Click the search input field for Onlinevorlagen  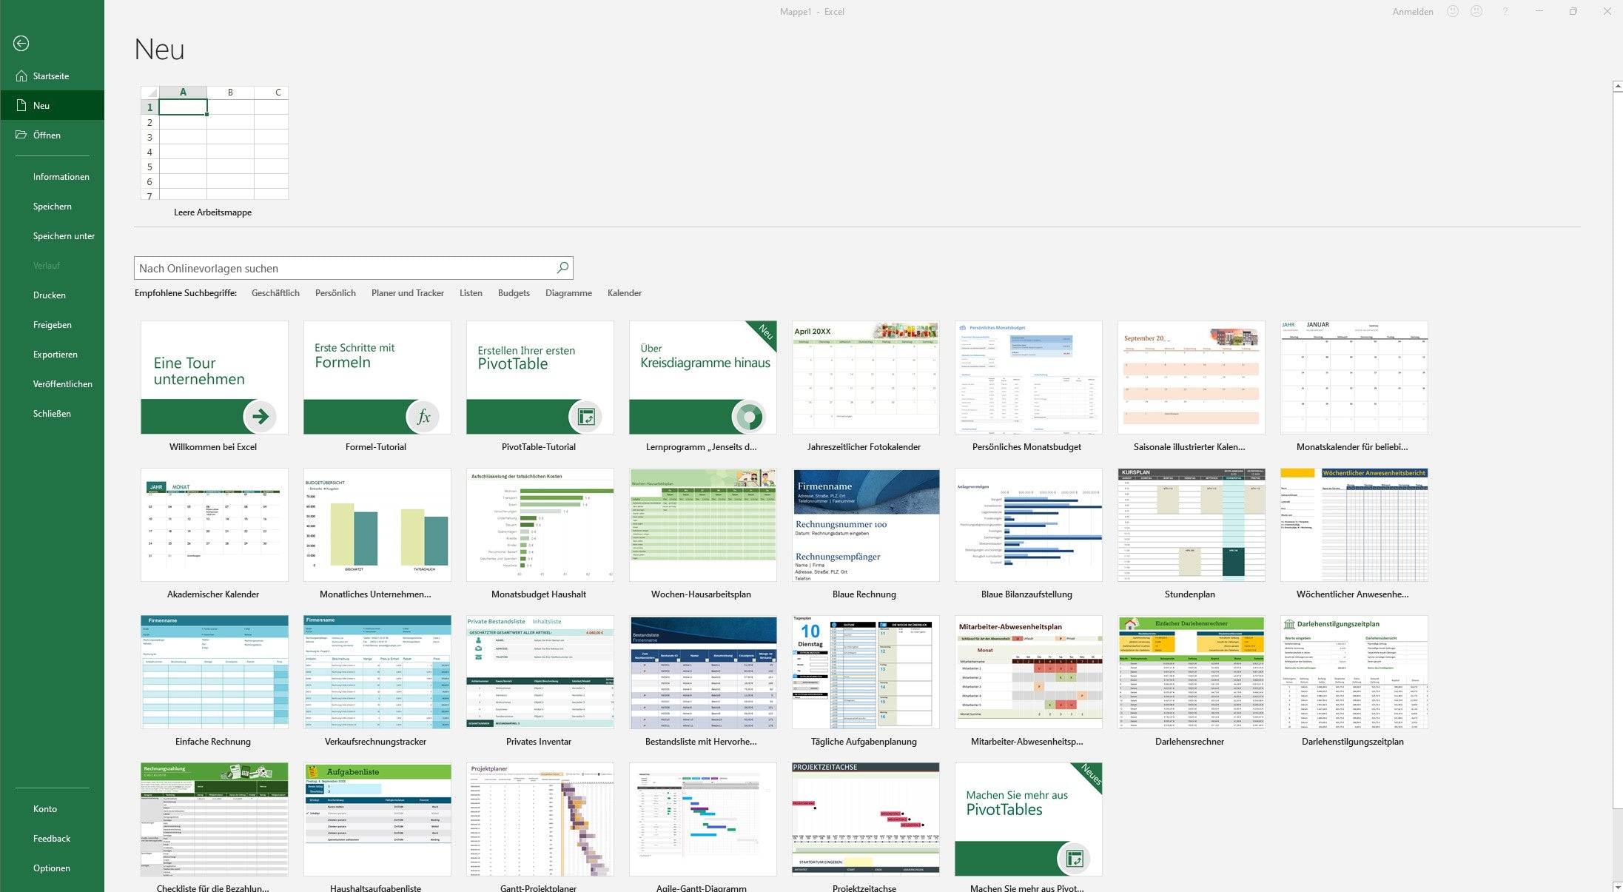tap(343, 267)
